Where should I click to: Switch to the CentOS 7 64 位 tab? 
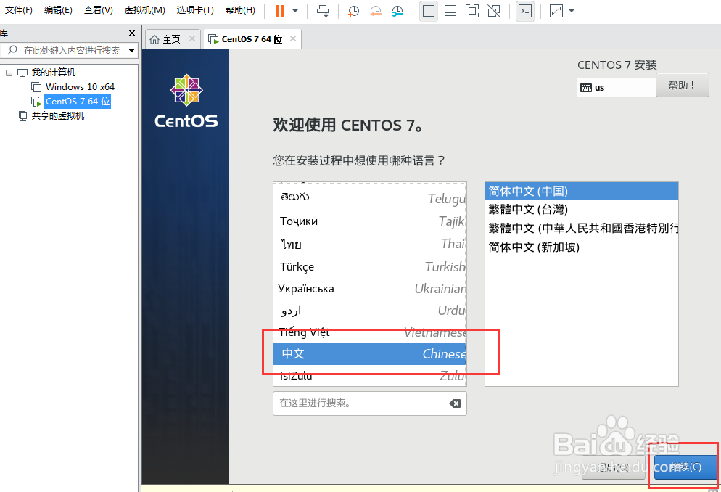[x=250, y=39]
